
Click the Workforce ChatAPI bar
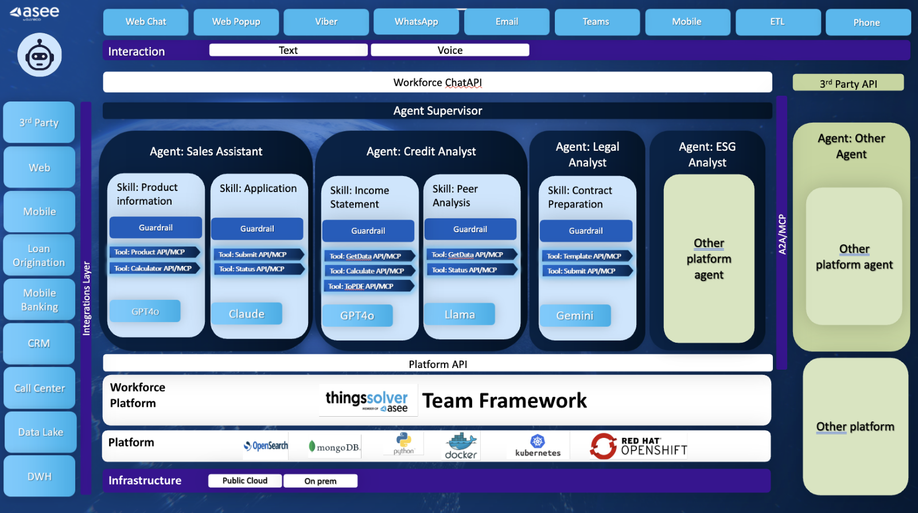click(437, 82)
